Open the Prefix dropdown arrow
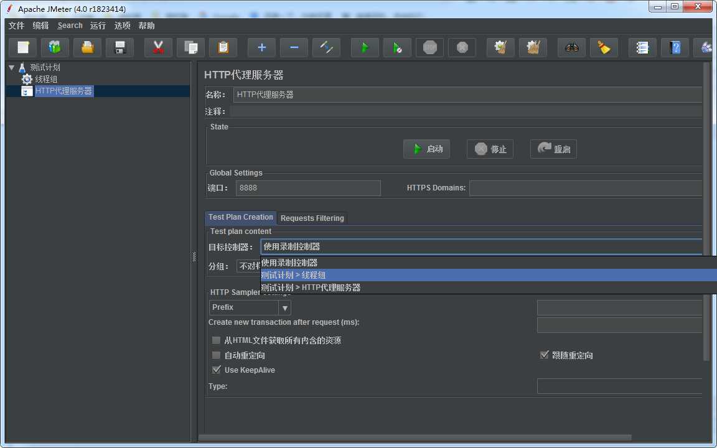 point(284,307)
